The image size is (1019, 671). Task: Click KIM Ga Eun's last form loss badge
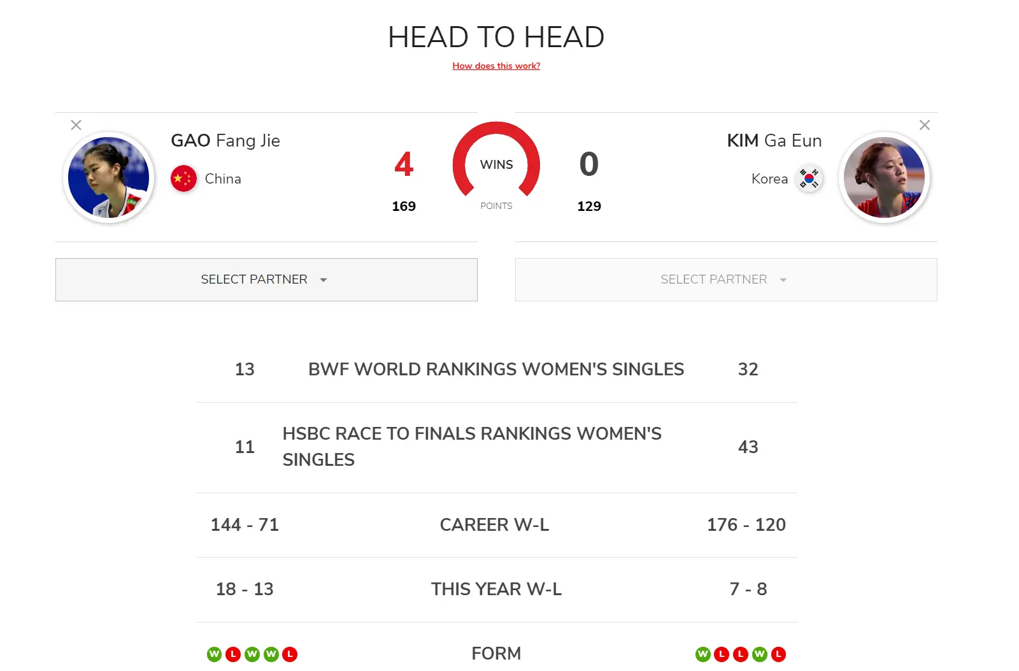coord(778,654)
